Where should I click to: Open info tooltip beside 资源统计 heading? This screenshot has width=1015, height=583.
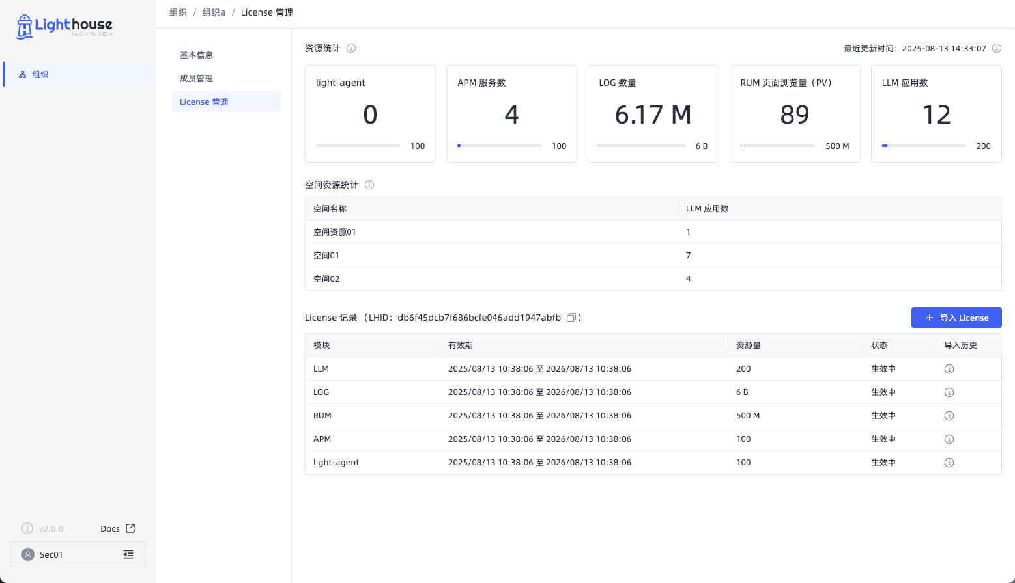tap(351, 48)
